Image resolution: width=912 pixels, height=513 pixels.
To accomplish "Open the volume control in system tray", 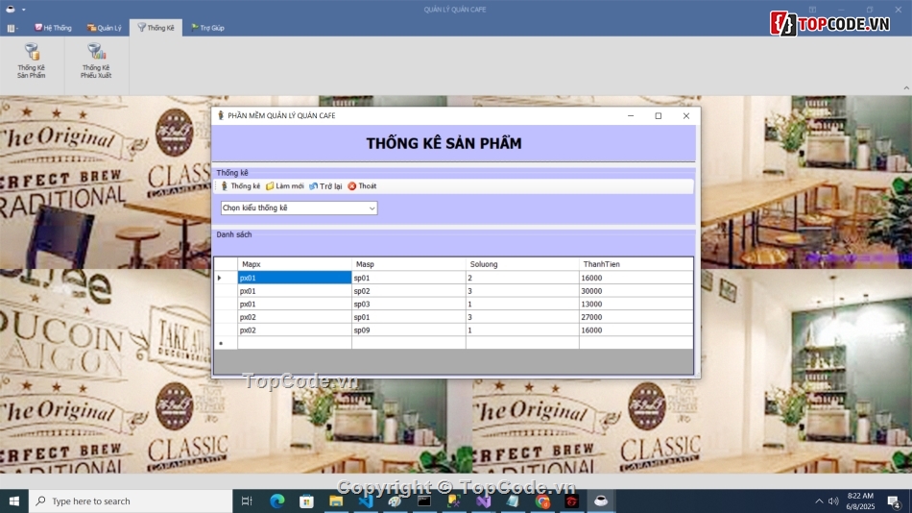I will coord(833,501).
